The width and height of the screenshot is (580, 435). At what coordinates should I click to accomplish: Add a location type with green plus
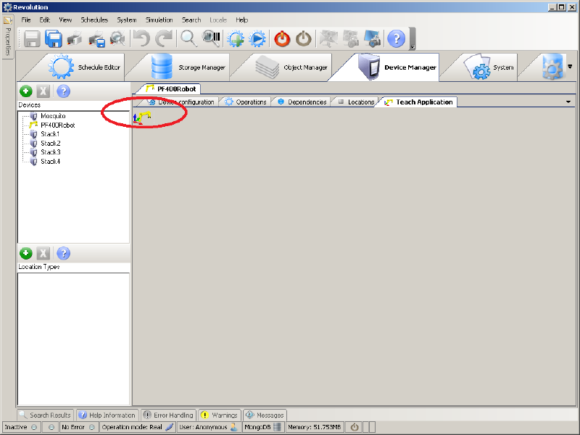[x=25, y=253]
